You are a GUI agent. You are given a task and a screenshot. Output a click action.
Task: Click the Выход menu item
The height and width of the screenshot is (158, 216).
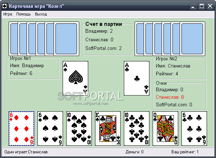41,14
